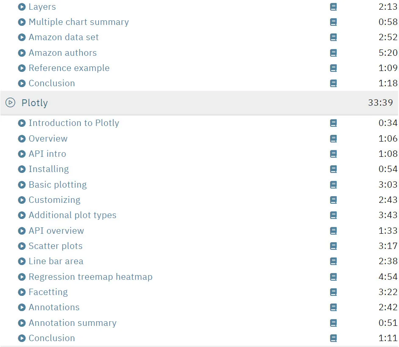Open the Customizing lesson

[55, 200]
